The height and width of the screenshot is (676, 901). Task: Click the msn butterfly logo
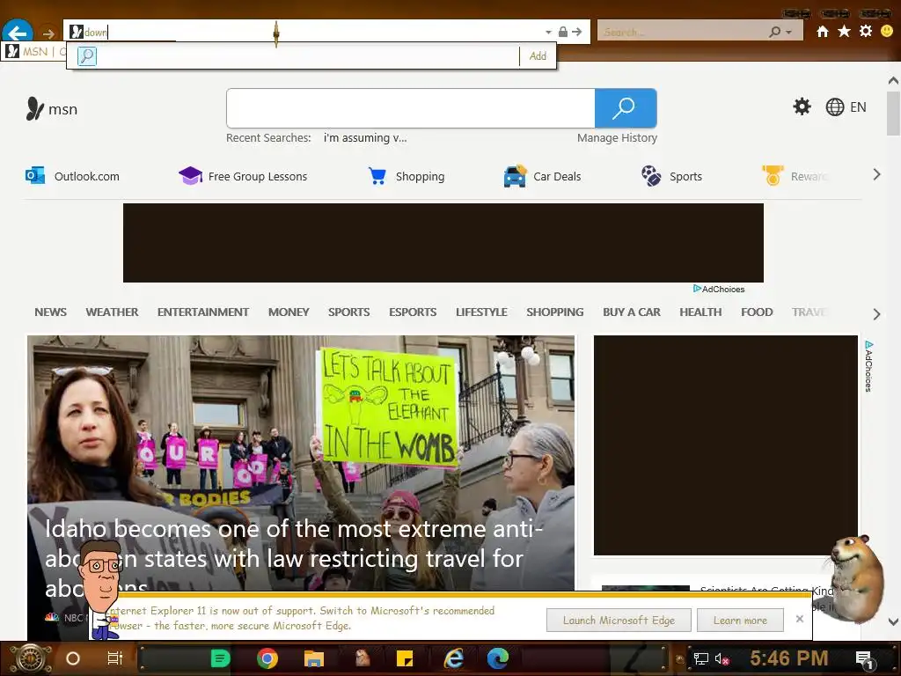51,108
